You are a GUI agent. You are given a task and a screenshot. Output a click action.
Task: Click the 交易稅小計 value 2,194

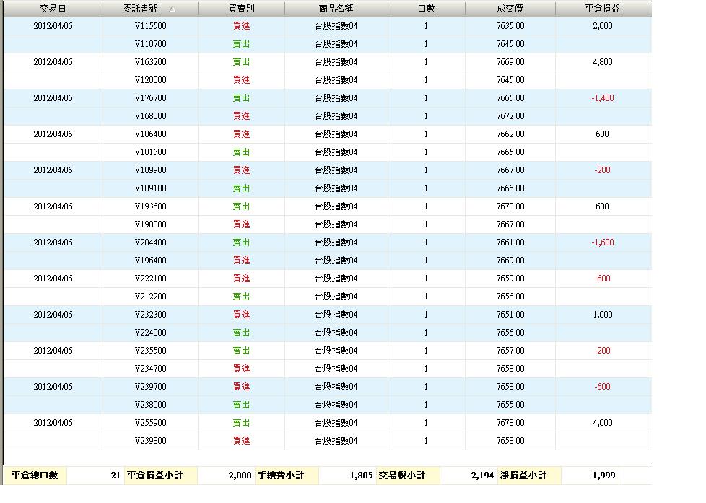click(x=482, y=475)
